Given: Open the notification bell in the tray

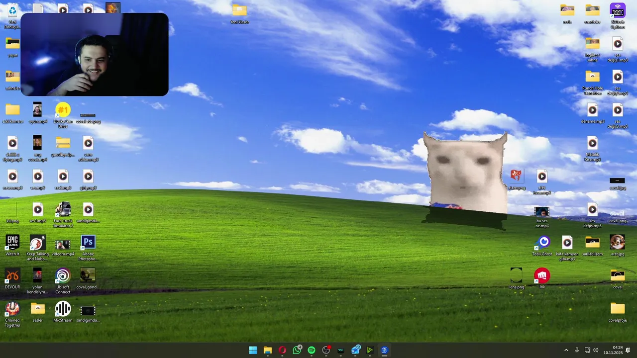Looking at the screenshot, I should coord(628,350).
